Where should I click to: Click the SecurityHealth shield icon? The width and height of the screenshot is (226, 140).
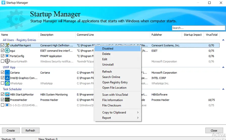tap(7, 61)
